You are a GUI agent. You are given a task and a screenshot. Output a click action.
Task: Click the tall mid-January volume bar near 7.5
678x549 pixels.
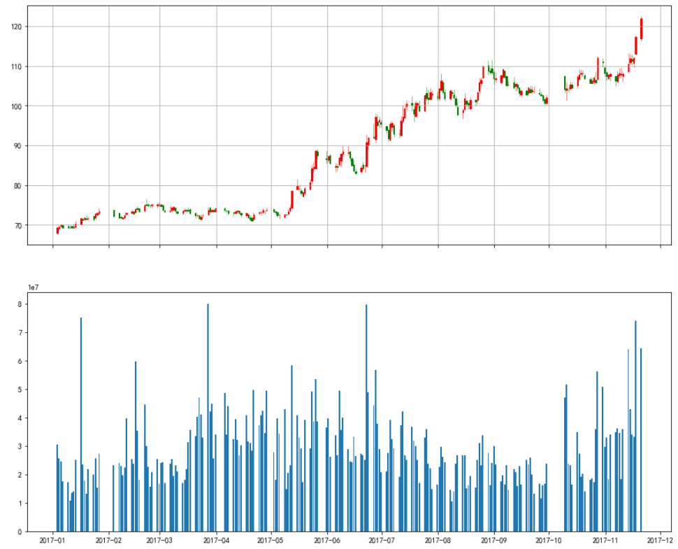click(81, 425)
